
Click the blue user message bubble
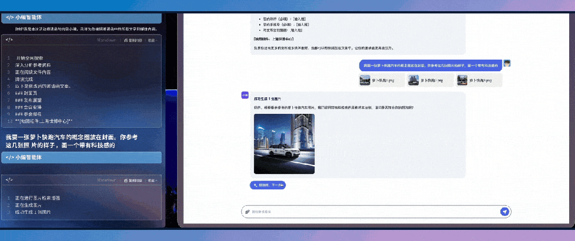(x=430, y=65)
